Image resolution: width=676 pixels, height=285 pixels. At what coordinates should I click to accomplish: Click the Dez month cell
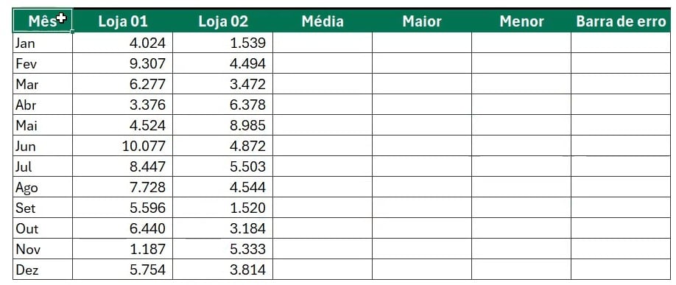click(43, 270)
